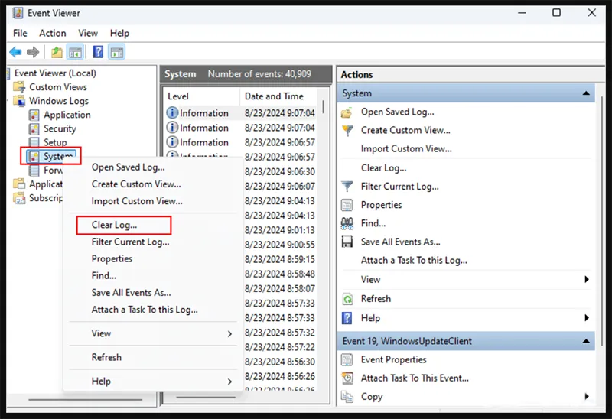Click the Filter Current Log funnel icon
The width and height of the screenshot is (612, 419).
click(x=347, y=186)
